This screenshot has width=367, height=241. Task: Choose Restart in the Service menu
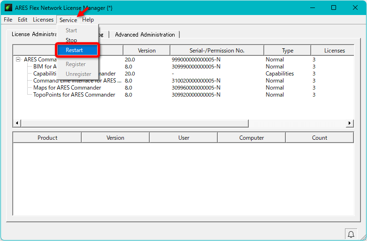click(x=77, y=50)
